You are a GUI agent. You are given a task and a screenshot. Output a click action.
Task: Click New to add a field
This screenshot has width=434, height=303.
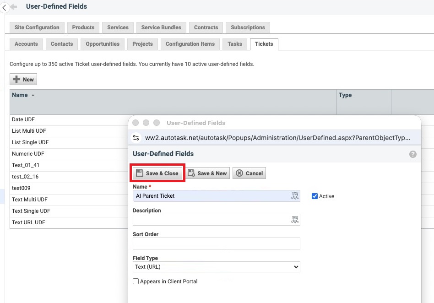coord(23,80)
